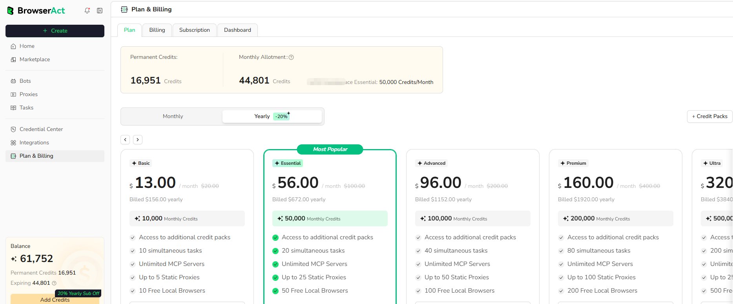Click the Essential plan badge

coord(288,163)
